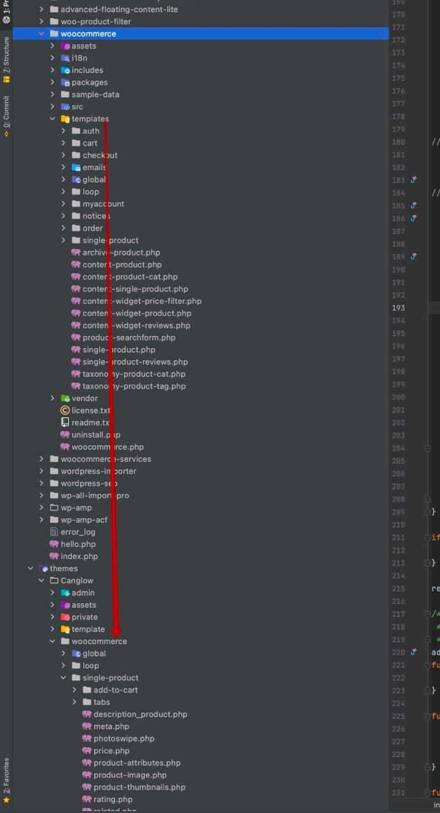This screenshot has width=440, height=813.
Task: Click the src source folder icon
Action: 65,107
